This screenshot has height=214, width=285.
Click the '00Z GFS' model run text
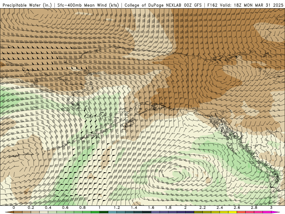(x=193, y=5)
